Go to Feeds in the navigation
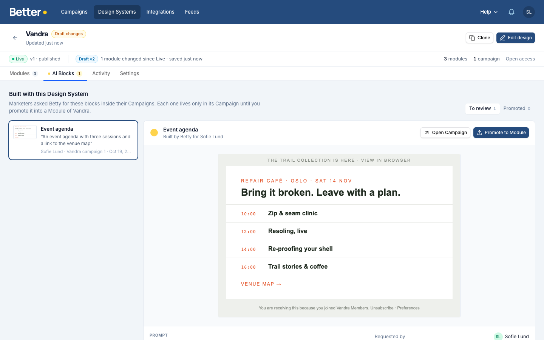 click(x=192, y=12)
